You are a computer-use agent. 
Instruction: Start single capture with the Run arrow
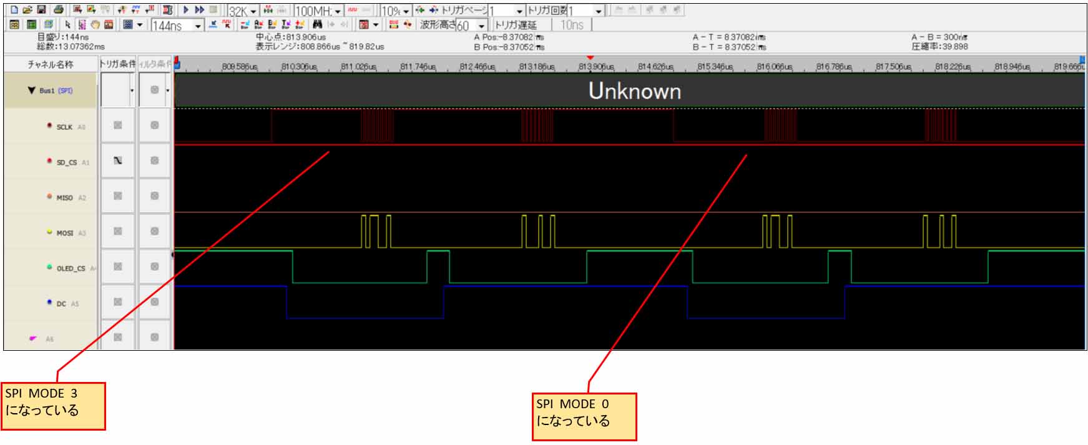pos(185,10)
